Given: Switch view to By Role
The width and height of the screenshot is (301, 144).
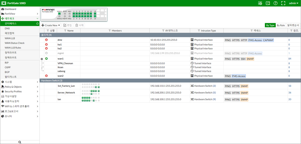Looking at the screenshot, I should click(281, 25).
